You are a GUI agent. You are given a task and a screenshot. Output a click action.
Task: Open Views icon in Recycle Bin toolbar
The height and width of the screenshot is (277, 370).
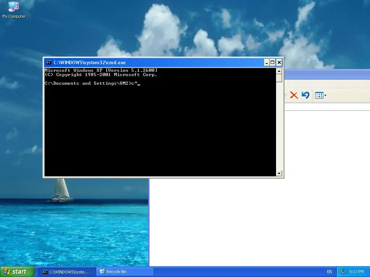(x=319, y=95)
